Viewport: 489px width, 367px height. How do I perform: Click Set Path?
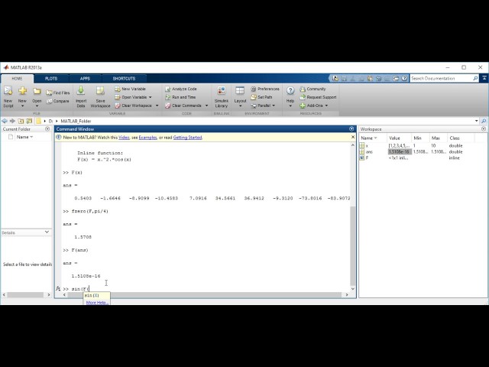tap(261, 97)
